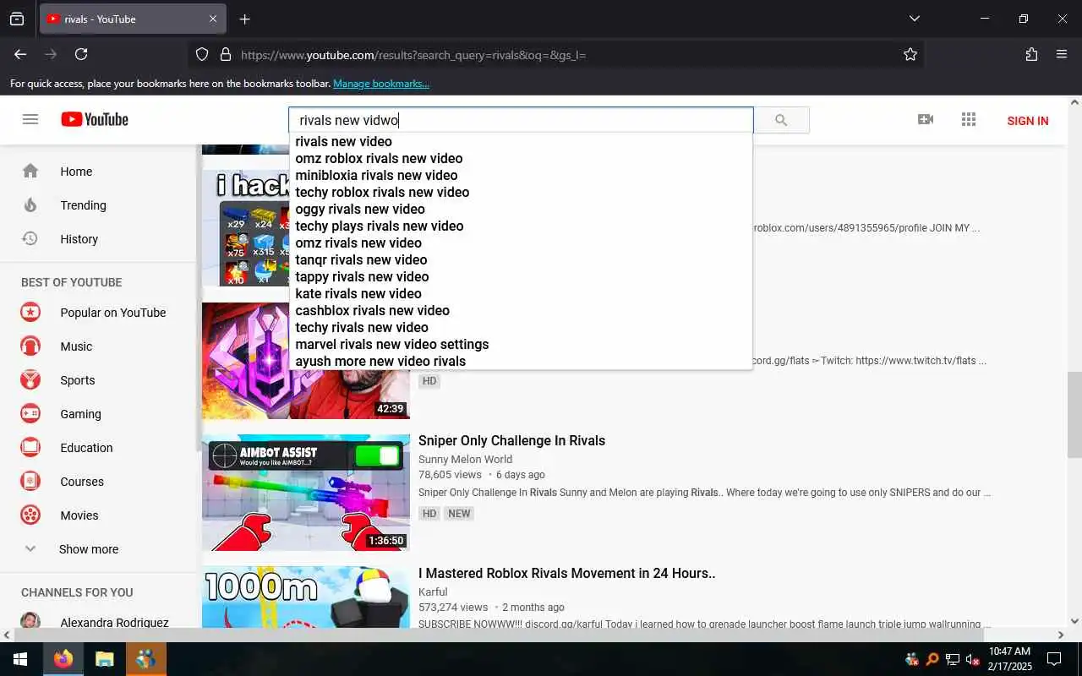The width and height of the screenshot is (1082, 676).
Task: Select suggestion "cashblox rivals new video"
Action: (x=521, y=310)
